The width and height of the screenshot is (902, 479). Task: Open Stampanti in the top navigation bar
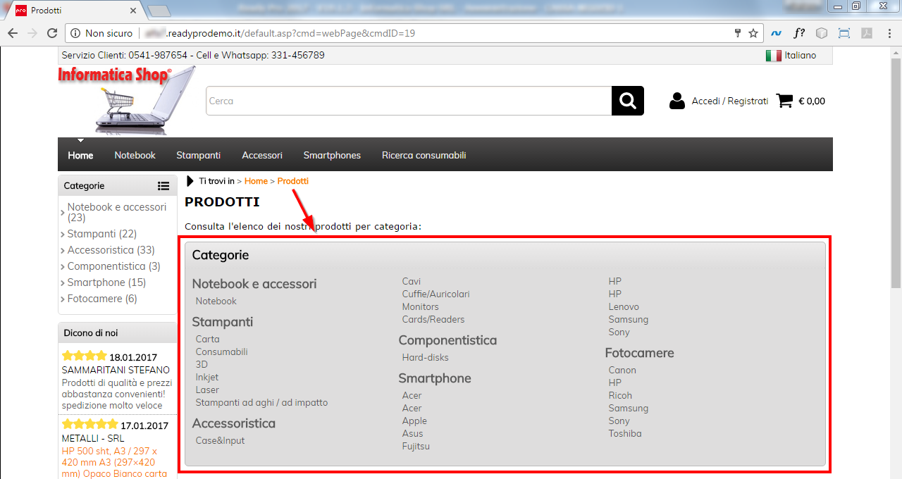(x=199, y=155)
